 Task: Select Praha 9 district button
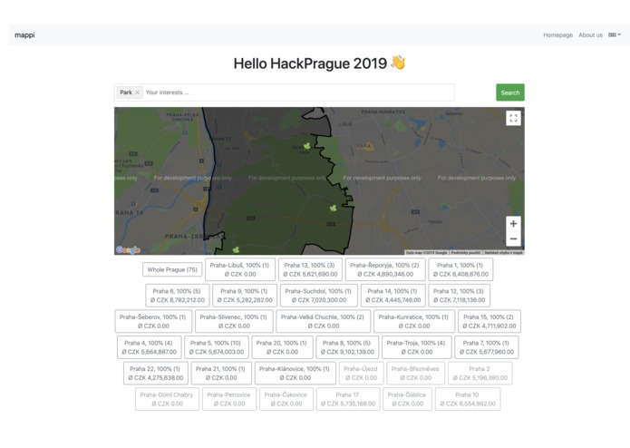(245, 296)
